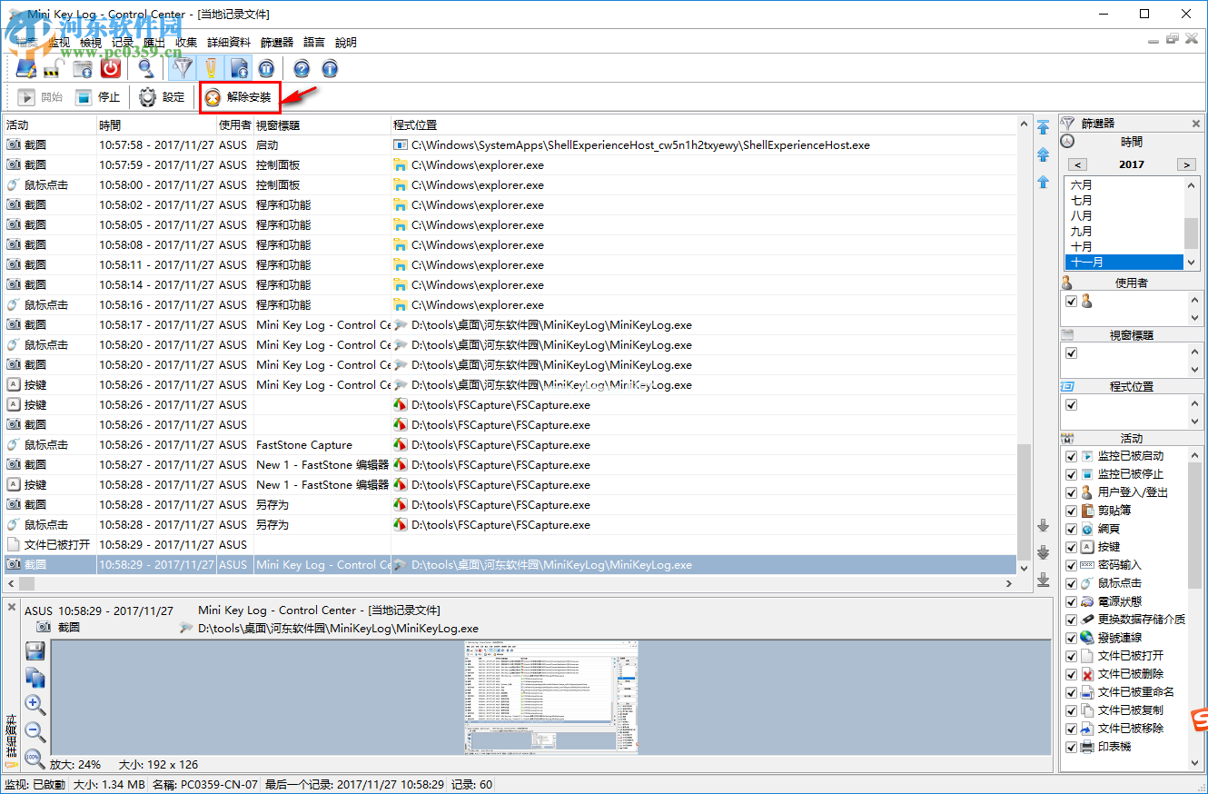Uncheck the user checkbox under 使用者
The width and height of the screenshot is (1208, 794).
pyautogui.click(x=1072, y=301)
